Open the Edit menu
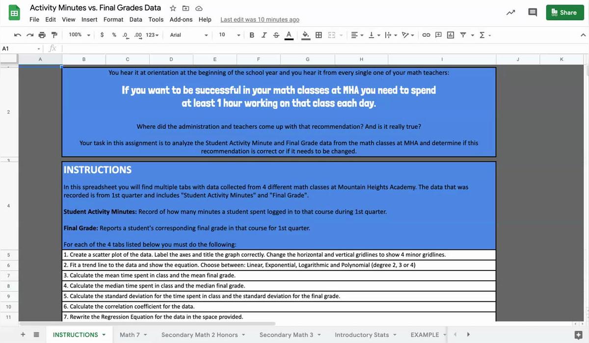 pos(51,20)
